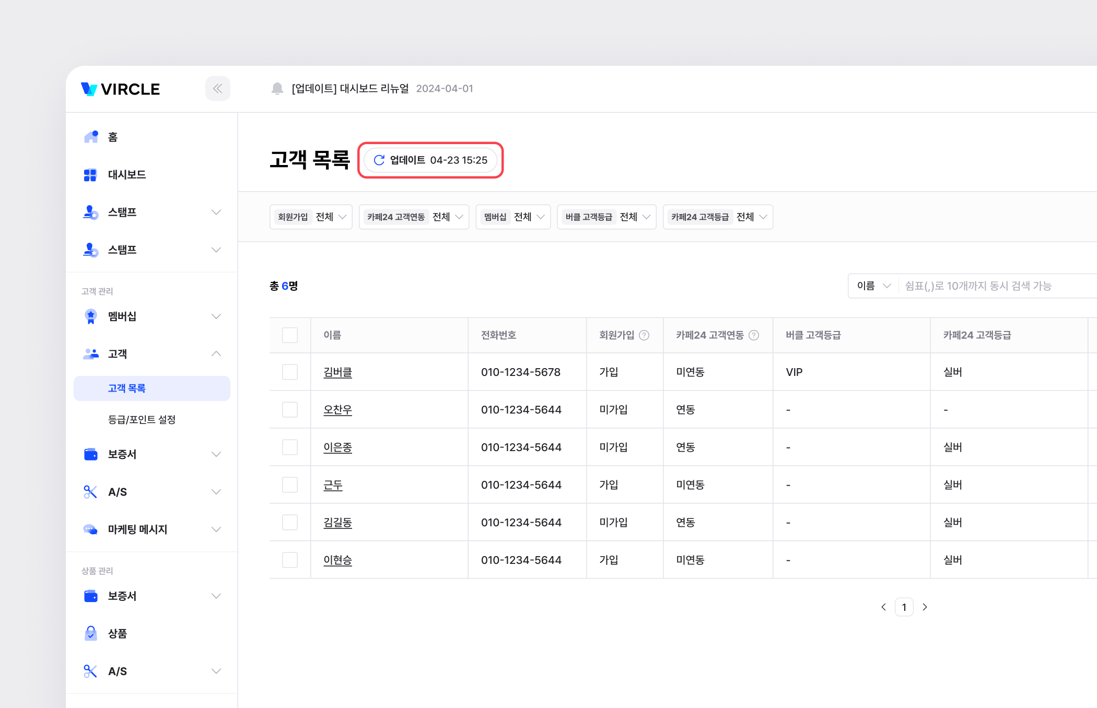Image resolution: width=1097 pixels, height=708 pixels.
Task: Click the sidebar collapse double-chevron icon
Action: click(x=217, y=89)
